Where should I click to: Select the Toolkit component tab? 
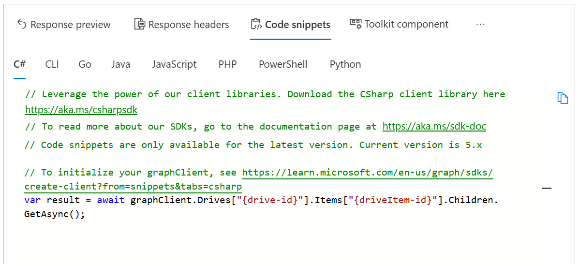click(x=406, y=24)
